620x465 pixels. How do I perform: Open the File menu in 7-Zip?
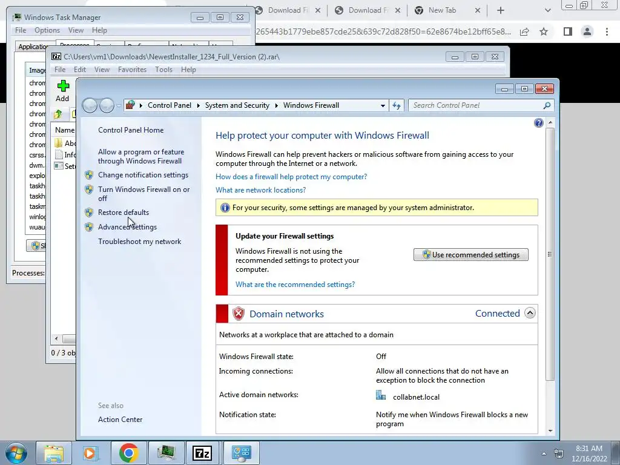pos(60,70)
